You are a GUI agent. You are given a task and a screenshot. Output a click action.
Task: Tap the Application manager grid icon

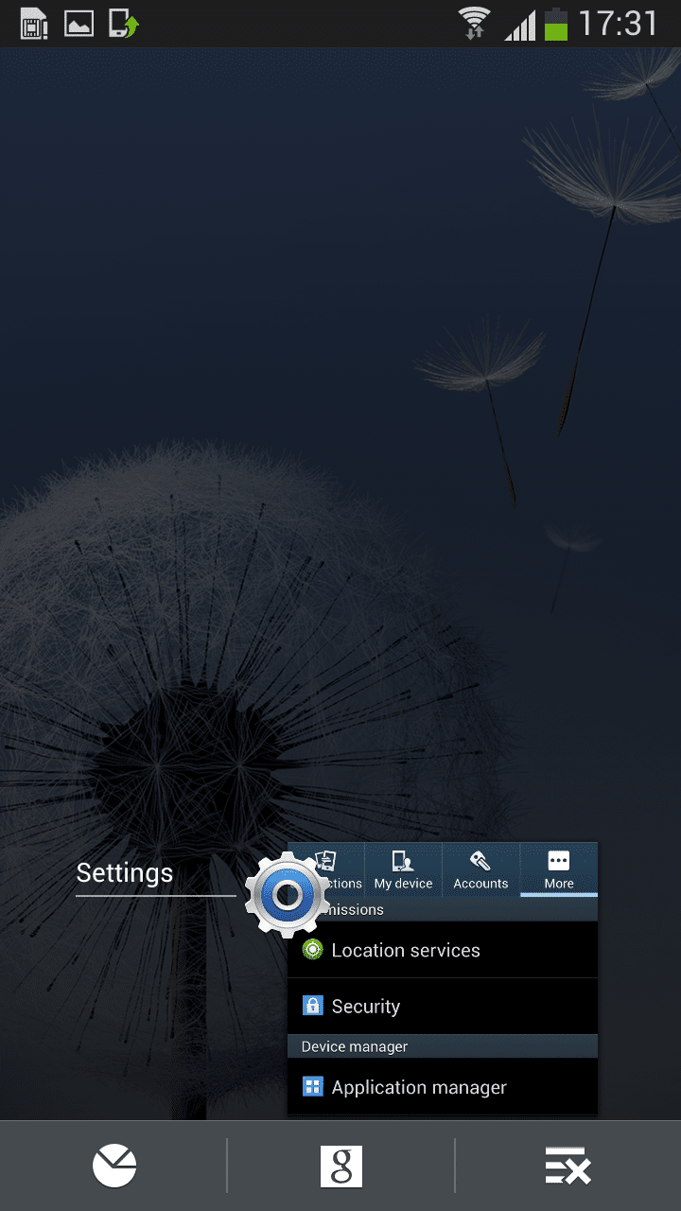pyautogui.click(x=312, y=1087)
